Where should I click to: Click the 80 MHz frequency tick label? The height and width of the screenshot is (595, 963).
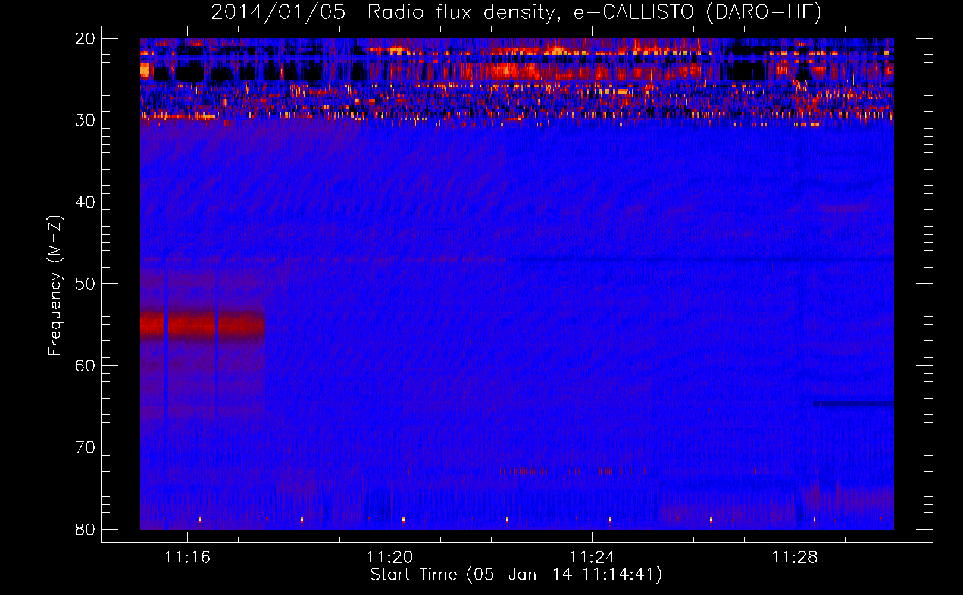[85, 529]
